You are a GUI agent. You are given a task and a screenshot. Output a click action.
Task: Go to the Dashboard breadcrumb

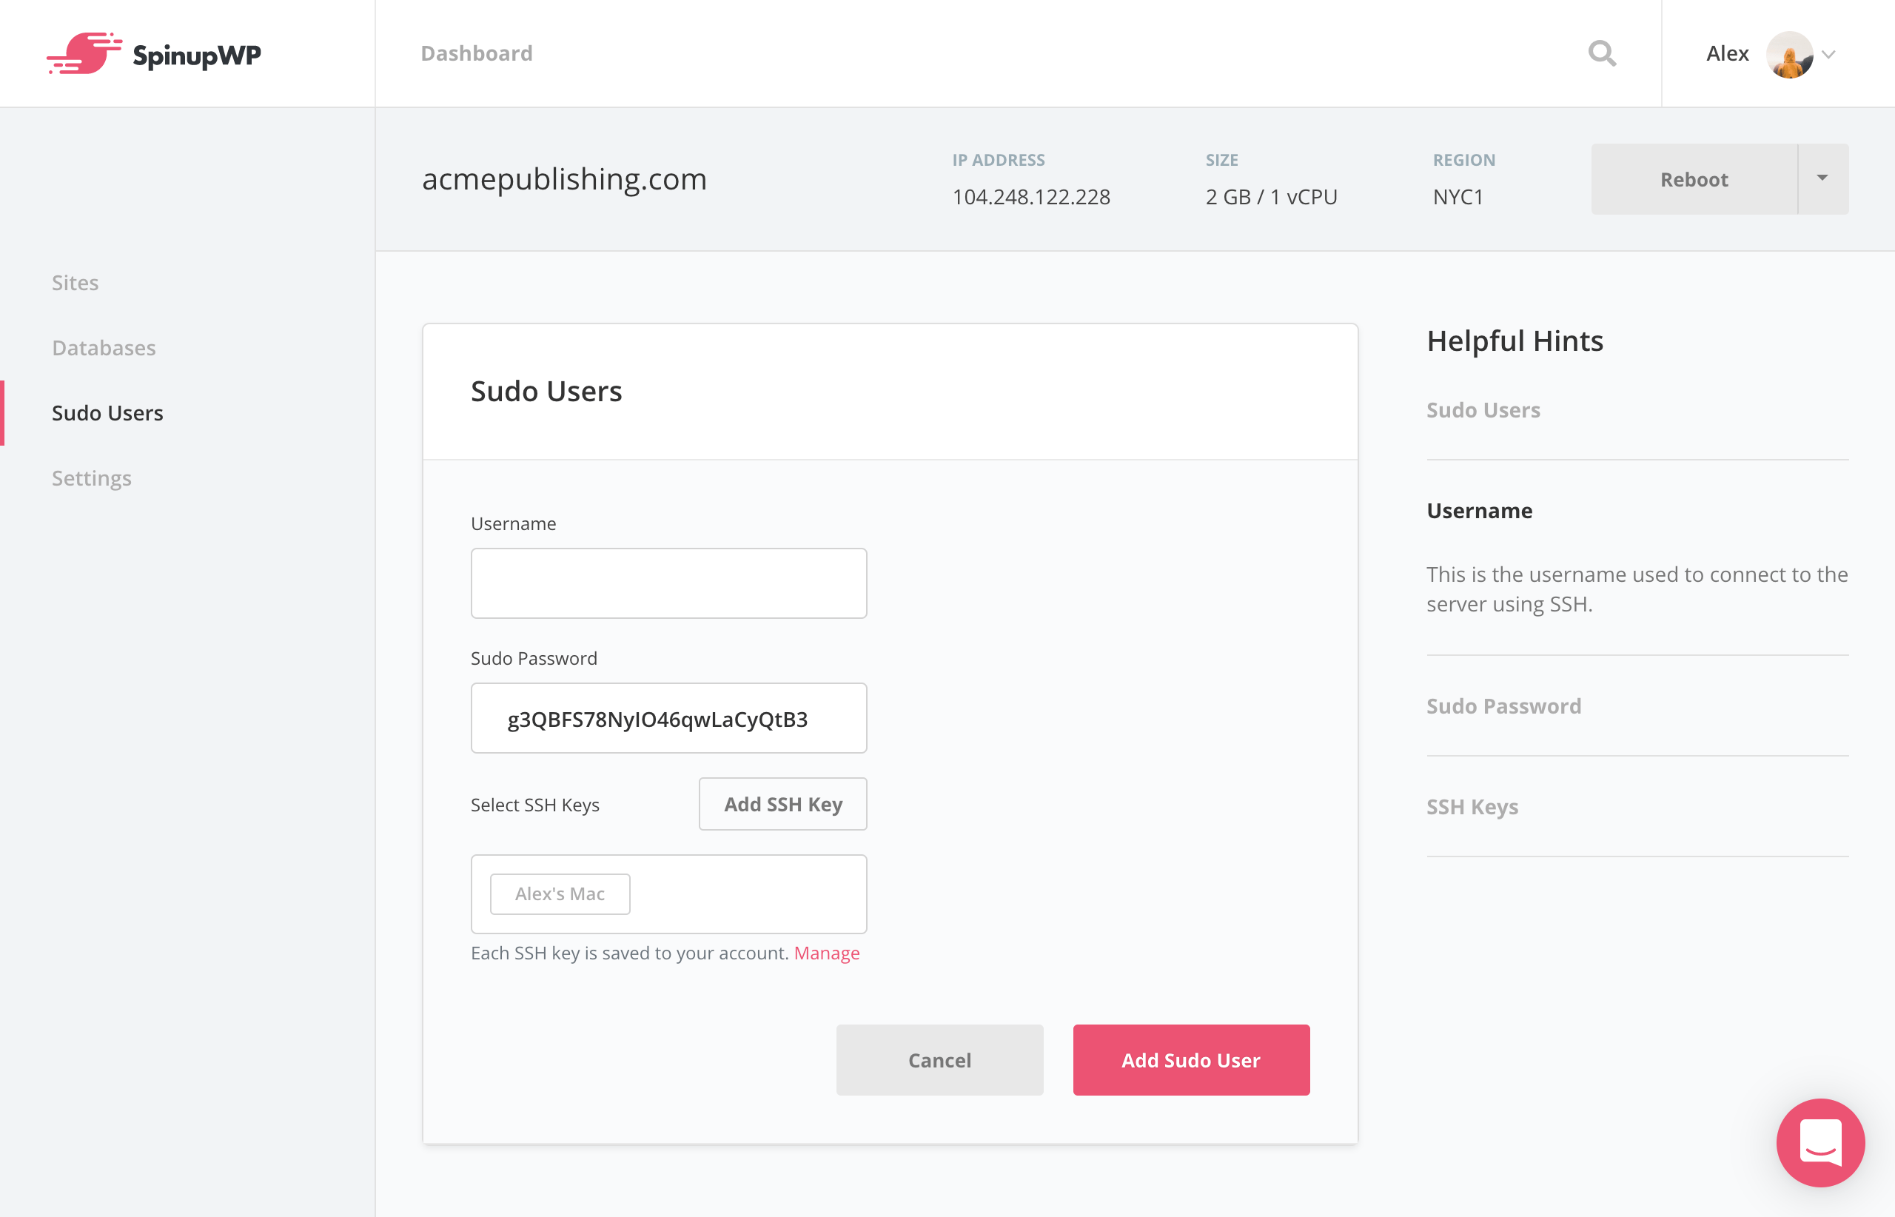(477, 53)
